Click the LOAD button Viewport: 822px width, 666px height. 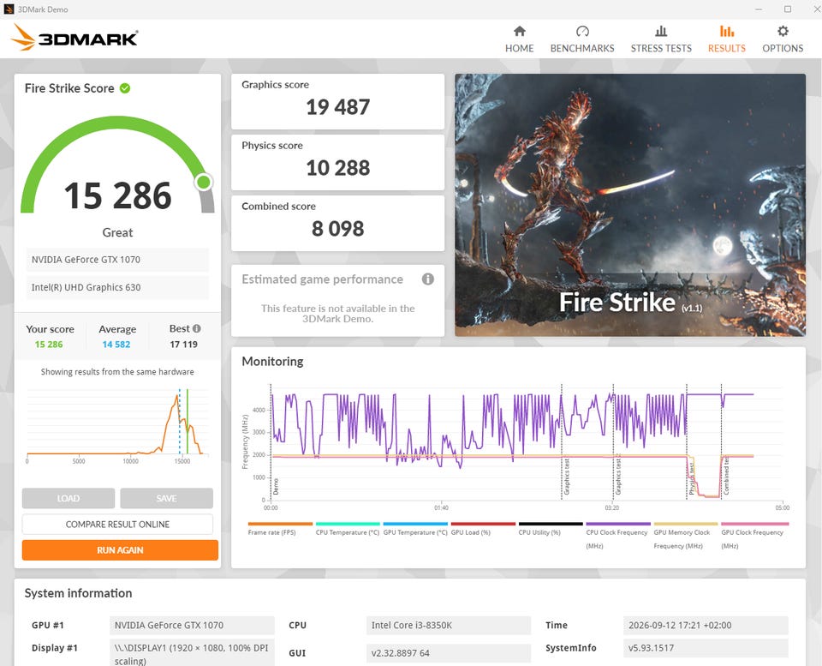click(x=68, y=498)
